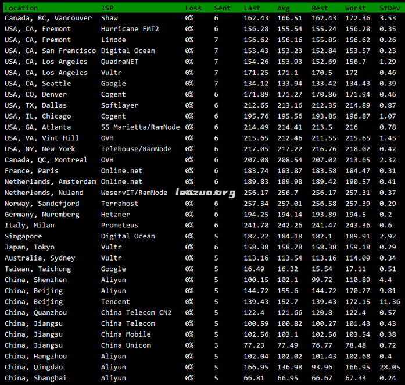Click the Telehouse/RamNode ISP entry

coord(136,149)
